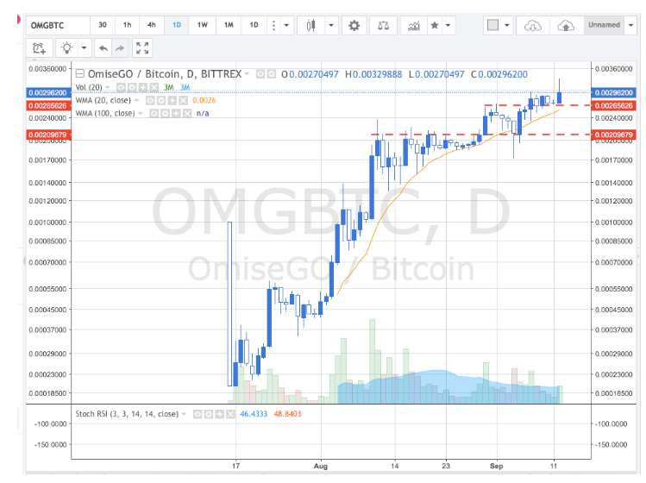The image size is (646, 483).
Task: Click the Unnamed layout button
Action: pos(604,25)
